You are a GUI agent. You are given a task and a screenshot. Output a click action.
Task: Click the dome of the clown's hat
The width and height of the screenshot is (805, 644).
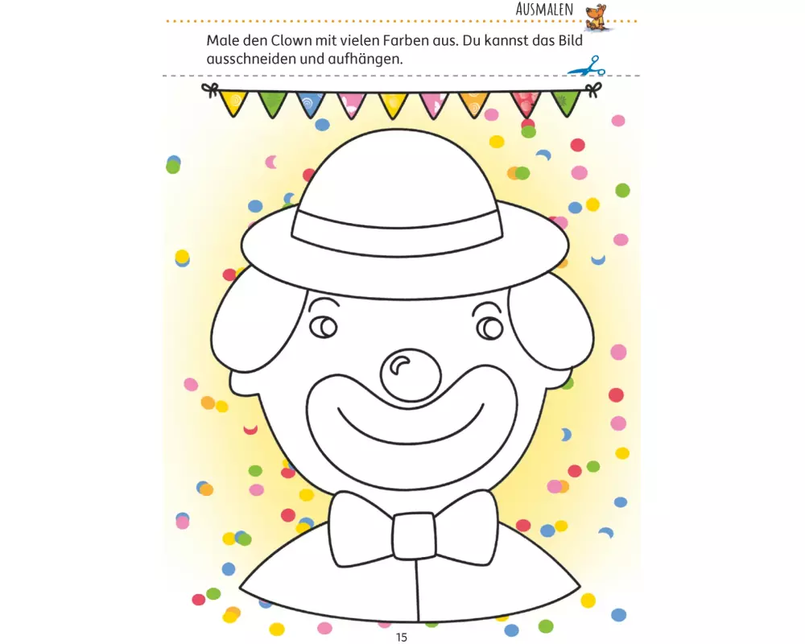[398, 172]
